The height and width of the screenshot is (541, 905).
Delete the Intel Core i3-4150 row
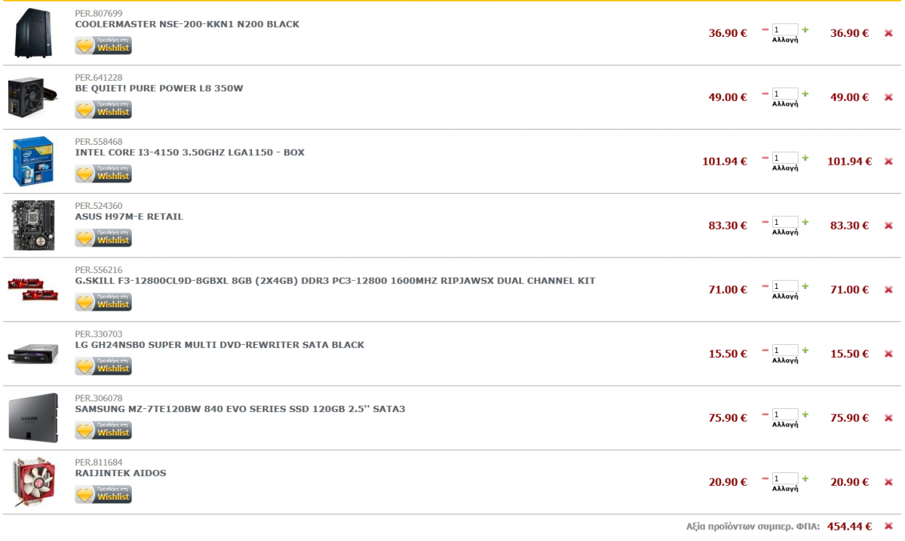[x=888, y=161]
